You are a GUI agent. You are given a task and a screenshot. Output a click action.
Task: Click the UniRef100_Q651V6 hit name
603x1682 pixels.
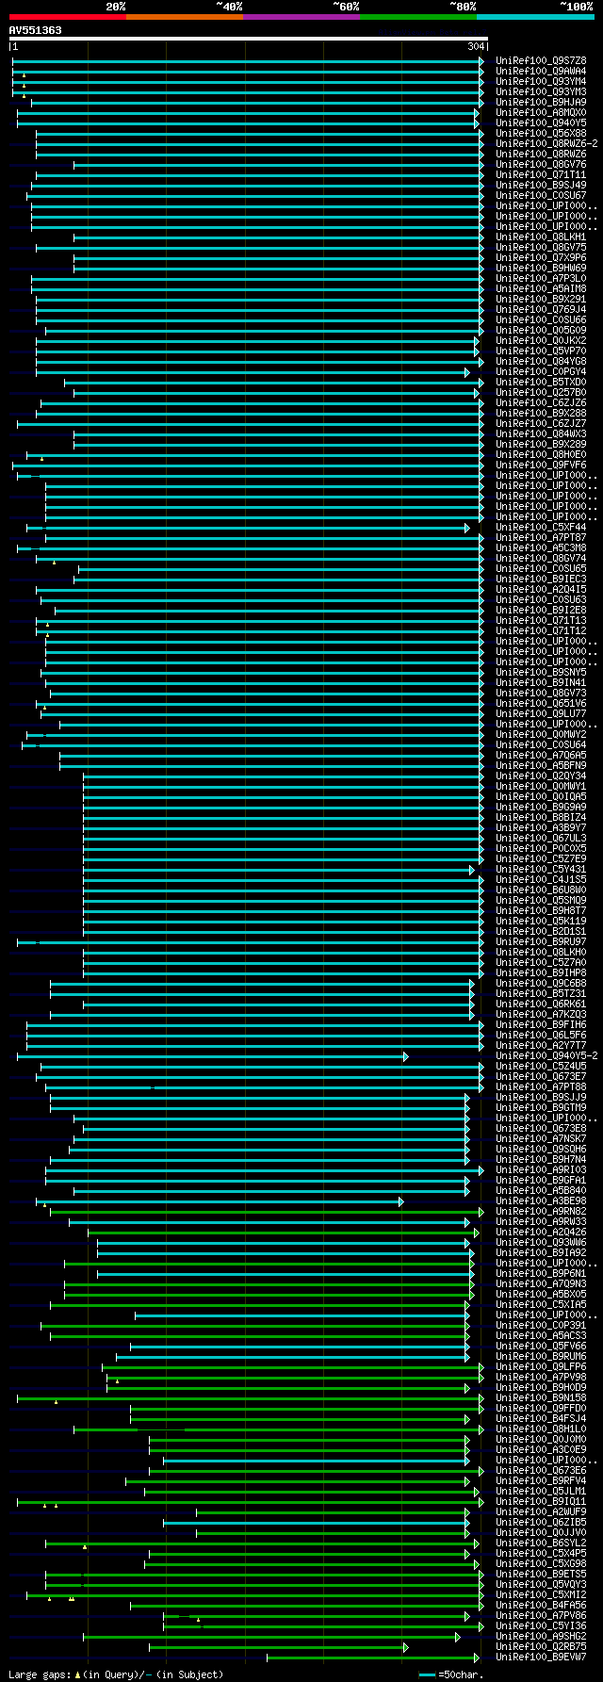[541, 703]
